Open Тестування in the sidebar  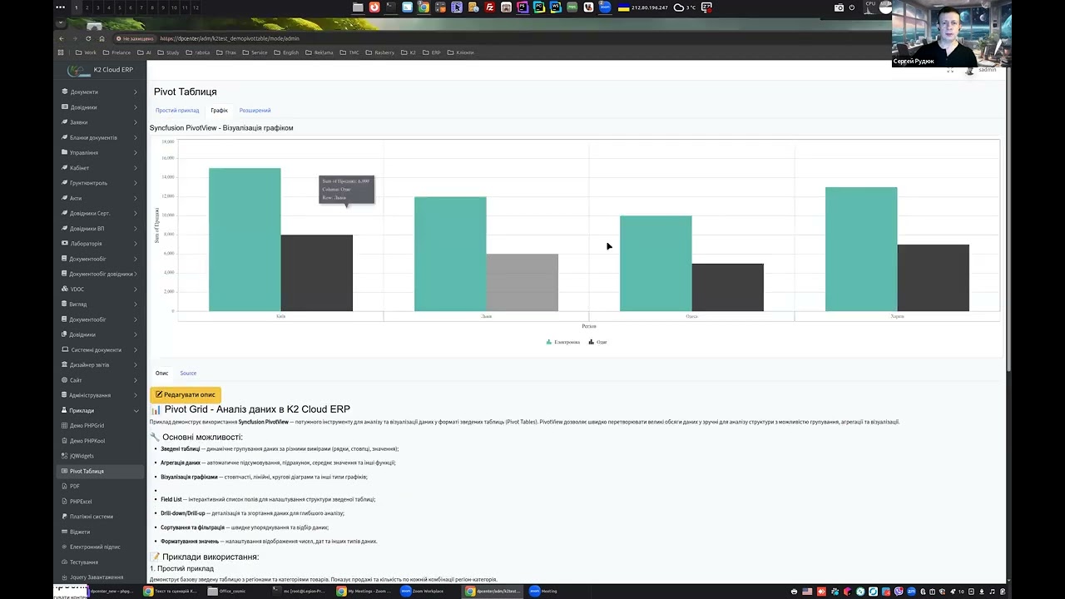tap(100, 562)
